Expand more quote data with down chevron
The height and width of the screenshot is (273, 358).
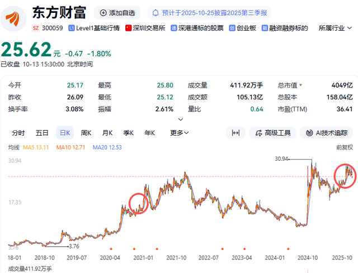(x=180, y=119)
